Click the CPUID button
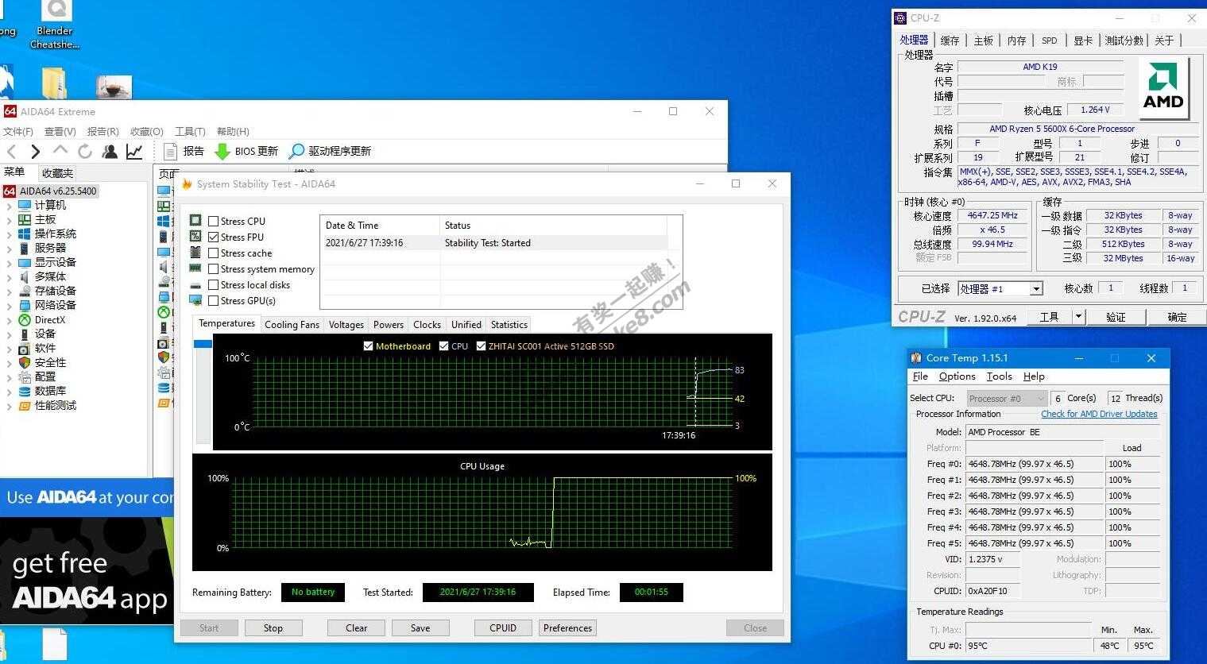Viewport: 1207px width, 664px height. [503, 627]
